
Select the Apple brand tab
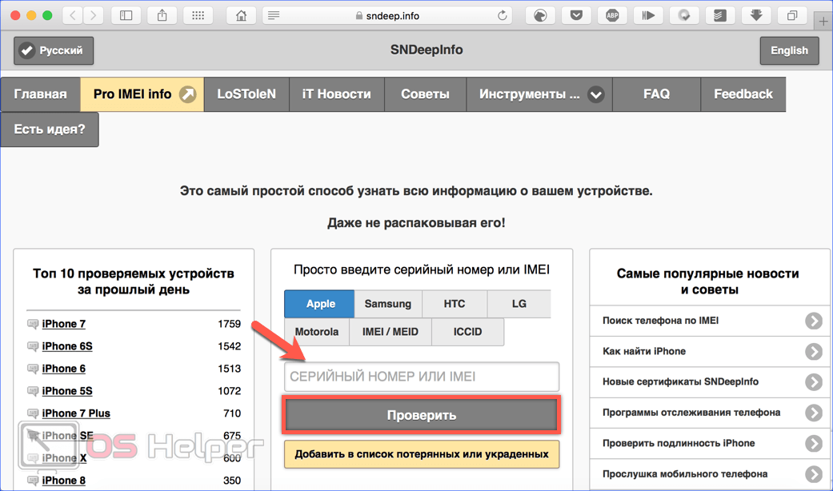[319, 304]
